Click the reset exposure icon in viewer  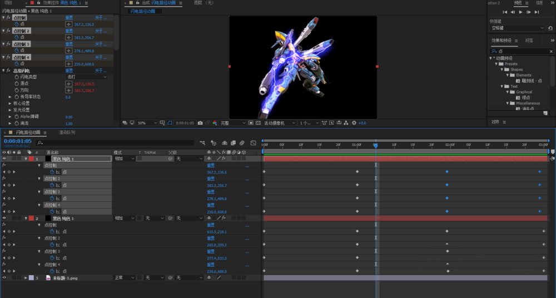tap(354, 123)
